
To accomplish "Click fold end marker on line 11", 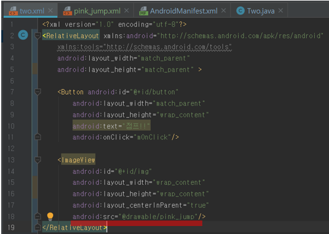I will pyautogui.click(x=38, y=137).
